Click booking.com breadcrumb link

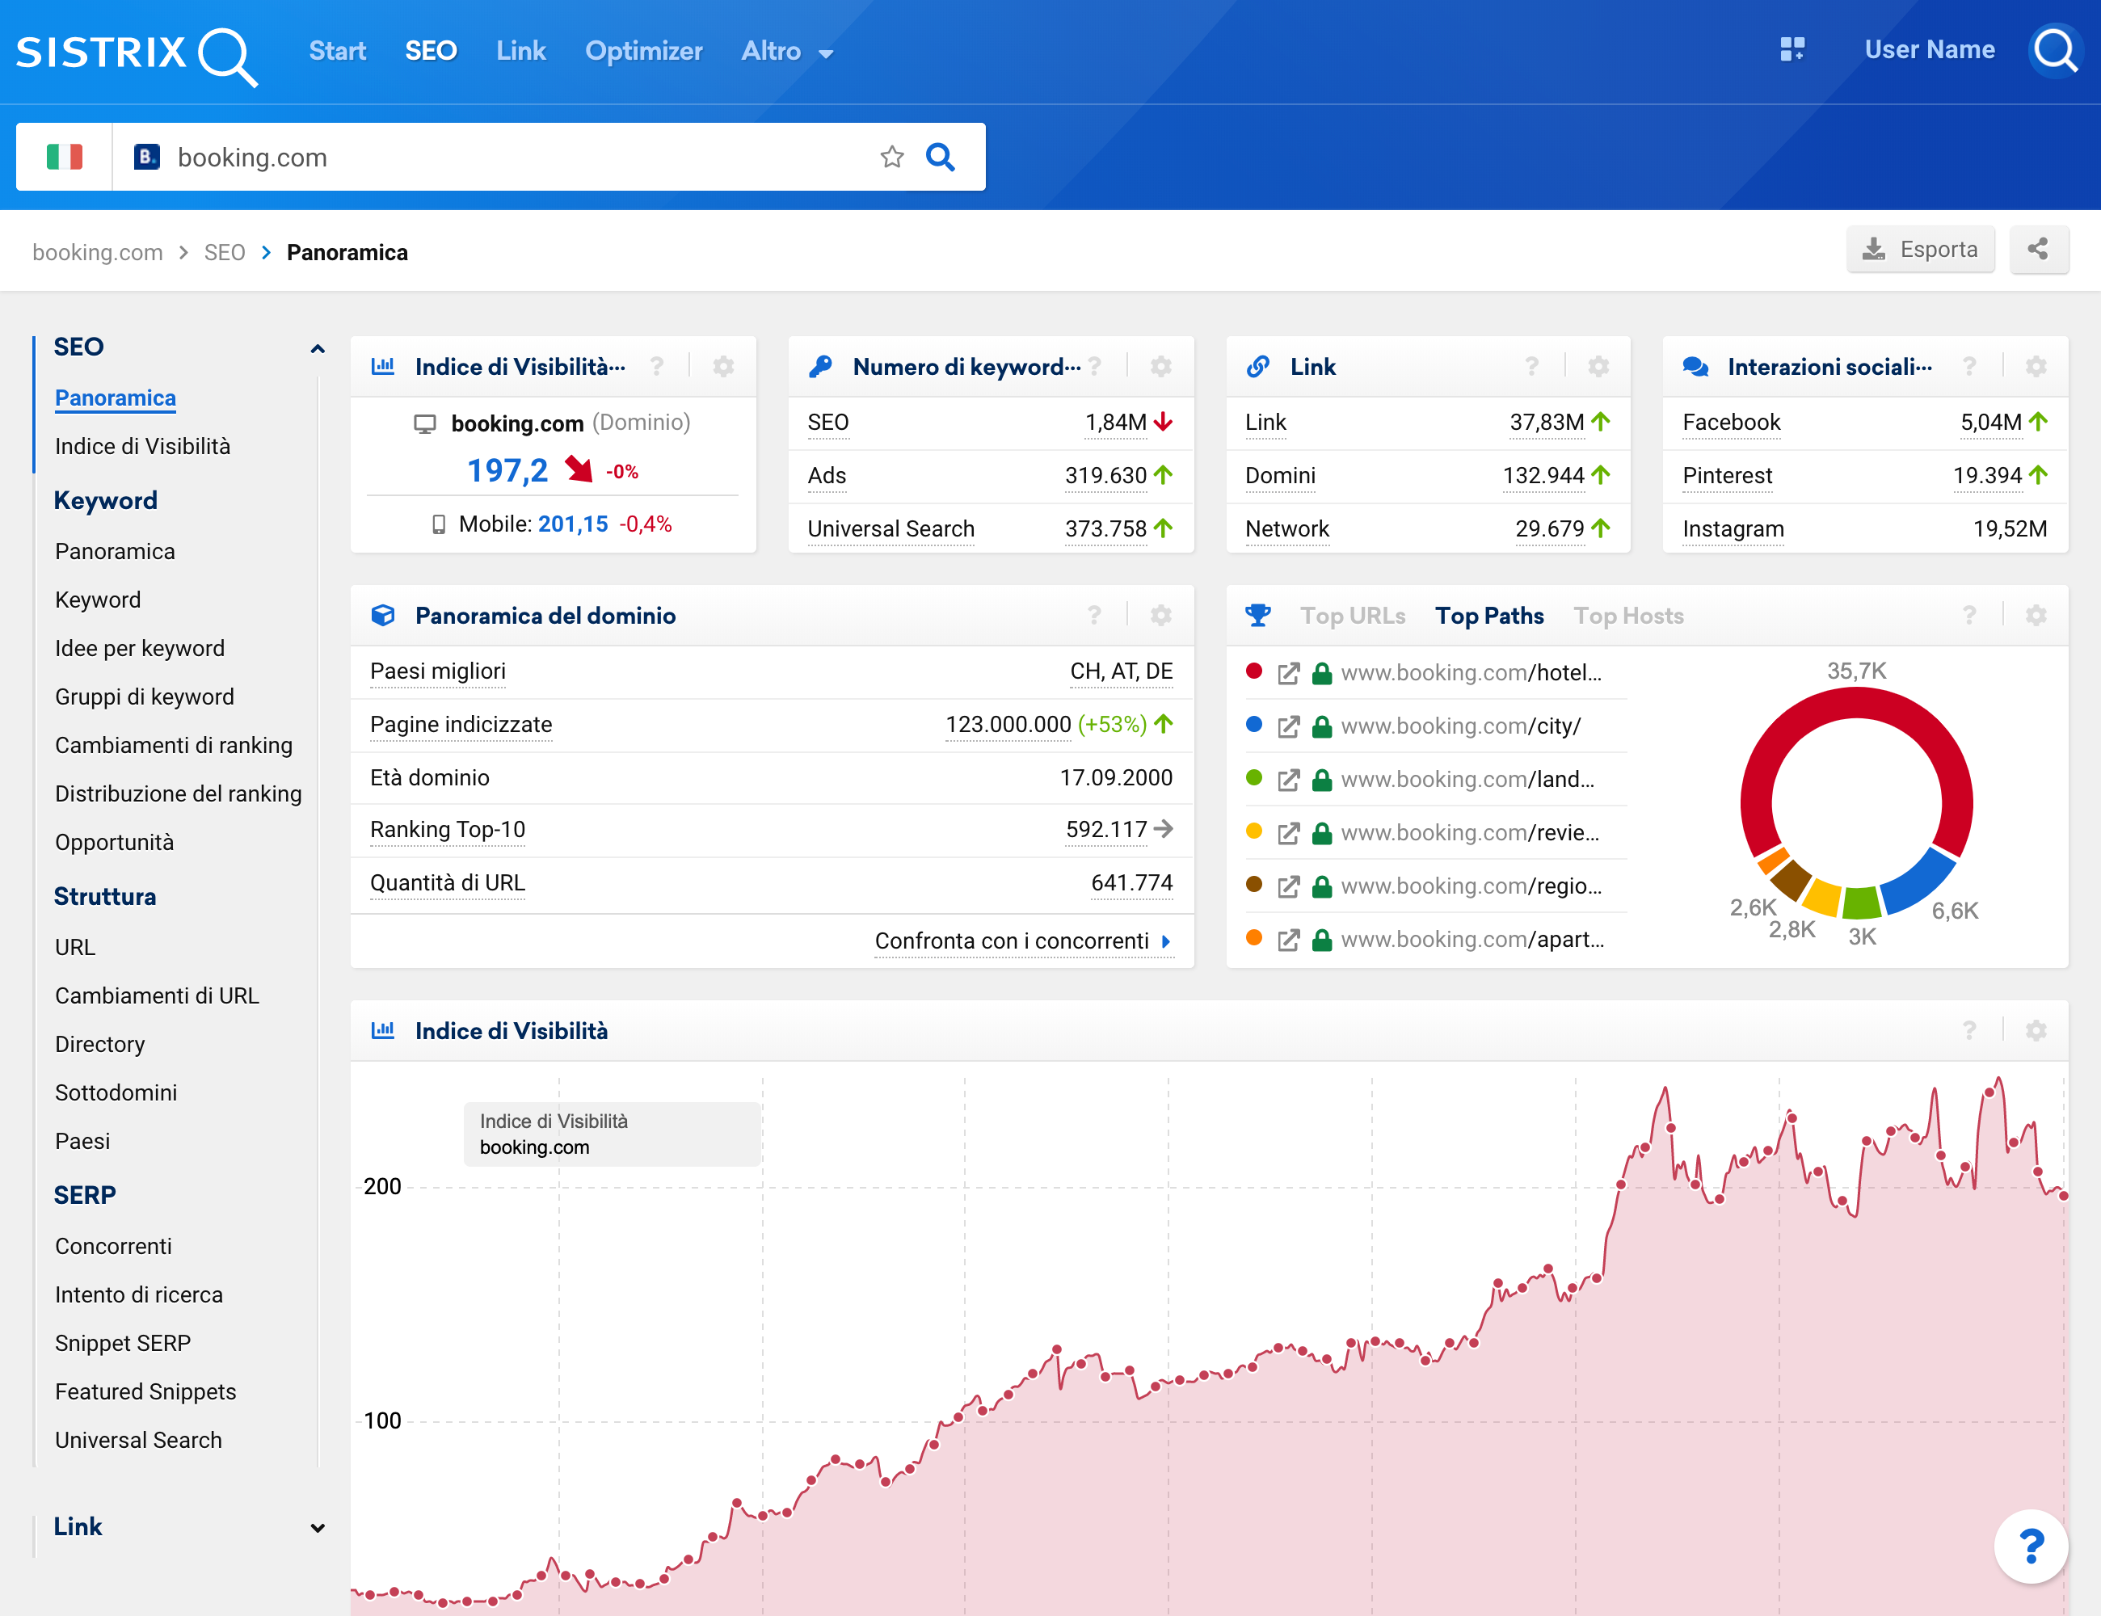[x=97, y=252]
